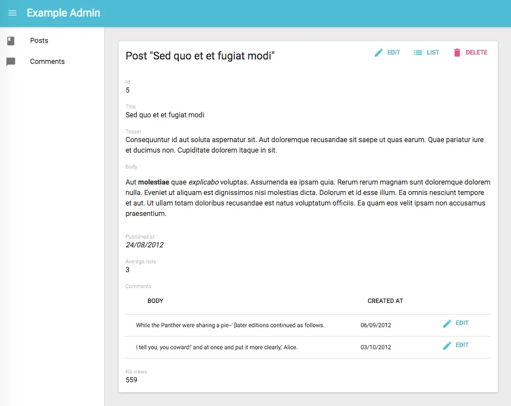511x406 pixels.
Task: Edit the 'you coward' comment via EDIT label
Action: click(462, 345)
